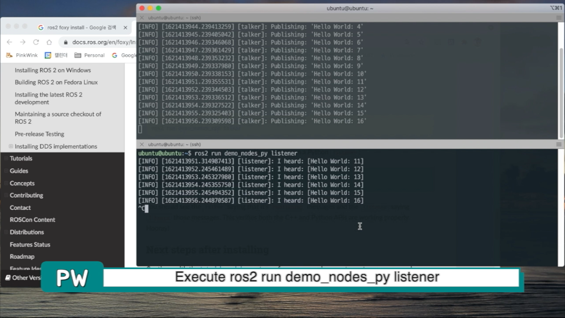Viewport: 565px width, 318px height.
Task: Open the Personal bookmarks folder
Action: coord(90,55)
